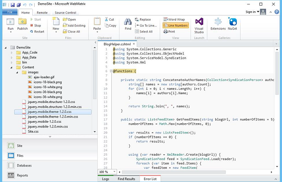The image size is (282, 182).
Task: Click the Print icon in View group
Action: coord(165,32)
